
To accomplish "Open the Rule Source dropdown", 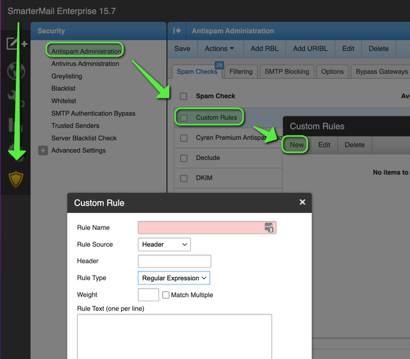I will click(x=164, y=245).
